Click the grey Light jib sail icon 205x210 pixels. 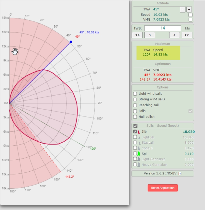click(139, 137)
